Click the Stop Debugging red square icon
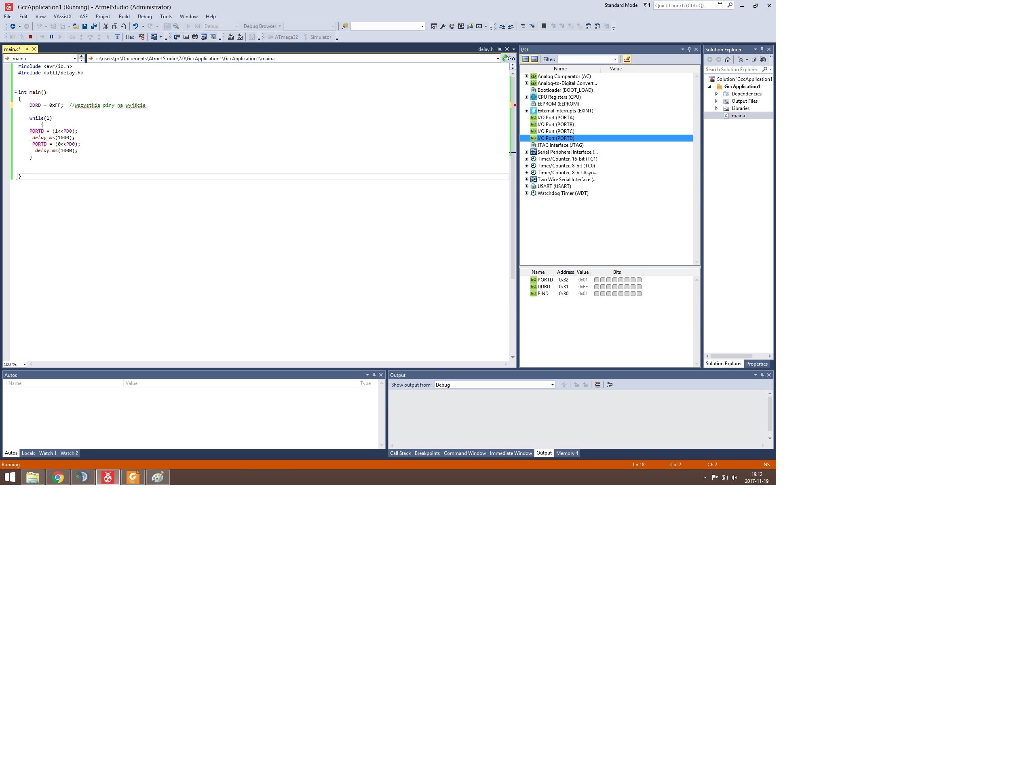 click(31, 37)
